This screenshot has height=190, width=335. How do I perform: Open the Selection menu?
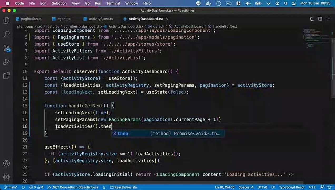pyautogui.click(x=59, y=3)
